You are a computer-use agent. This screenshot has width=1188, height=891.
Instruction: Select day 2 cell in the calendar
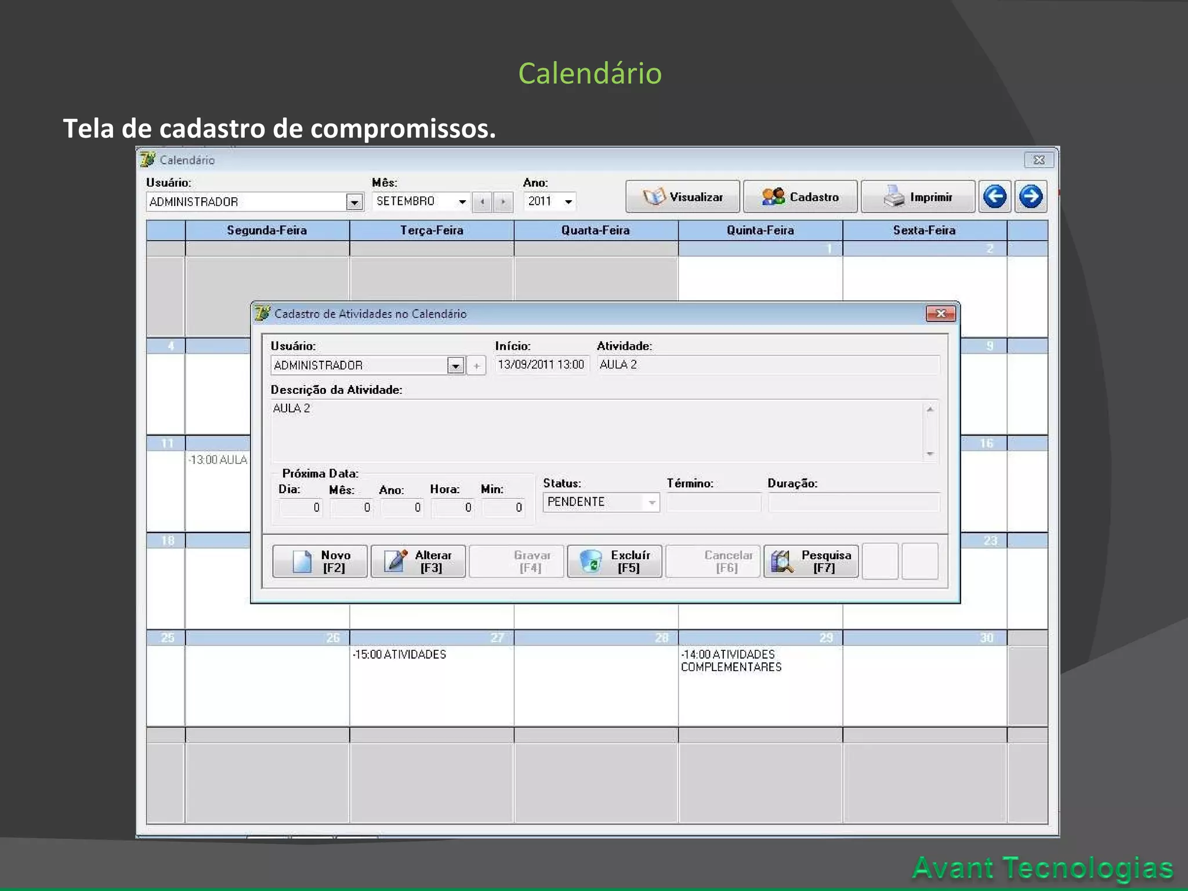(x=925, y=277)
